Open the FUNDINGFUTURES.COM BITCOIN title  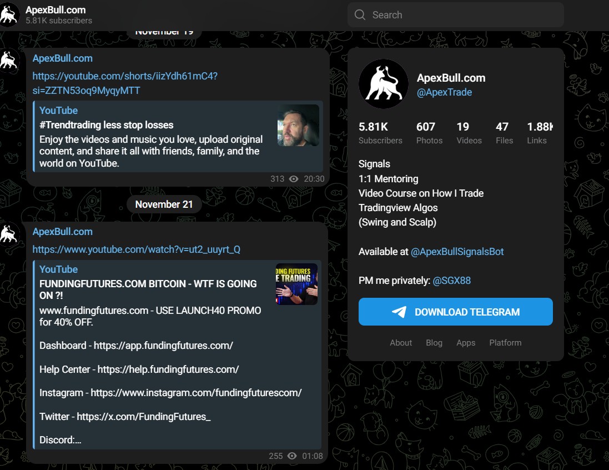[148, 289]
